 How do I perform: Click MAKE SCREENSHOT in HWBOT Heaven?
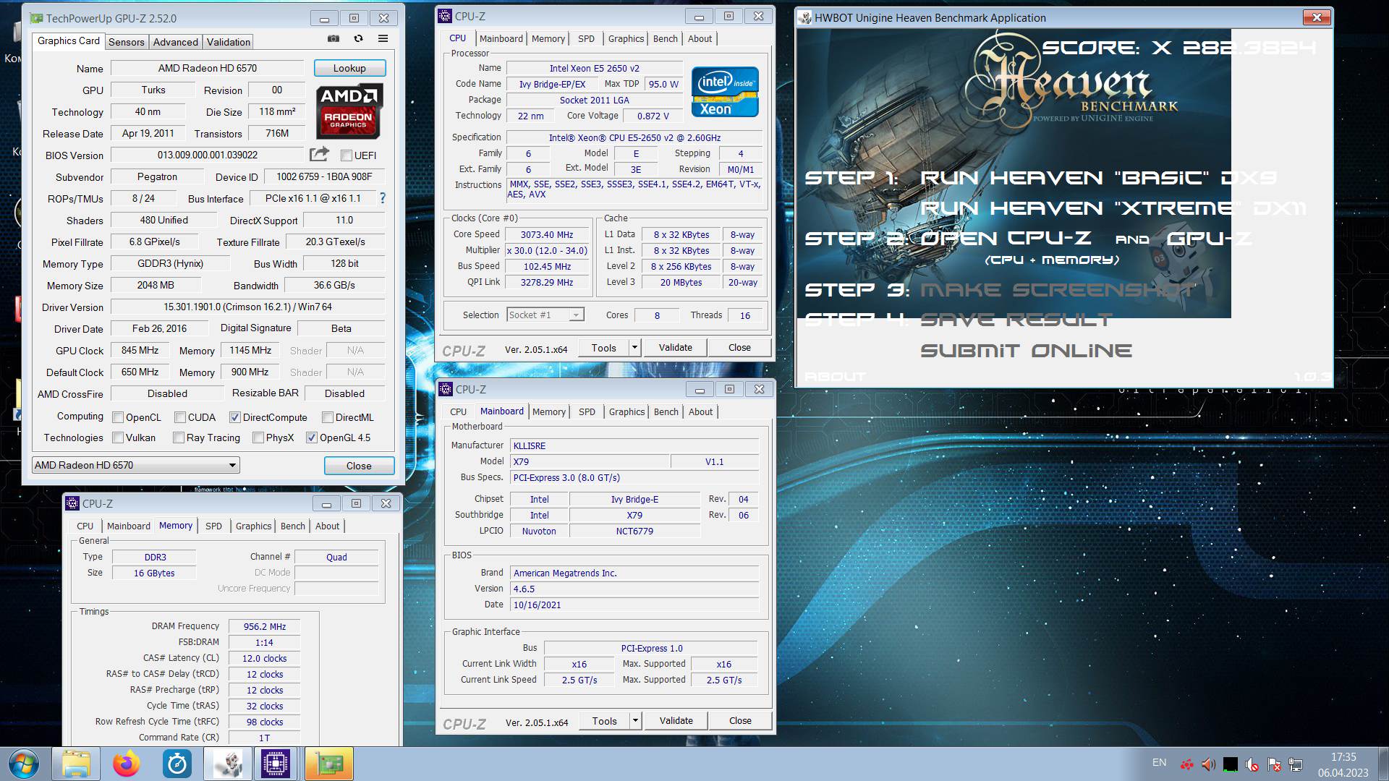pyautogui.click(x=1058, y=290)
